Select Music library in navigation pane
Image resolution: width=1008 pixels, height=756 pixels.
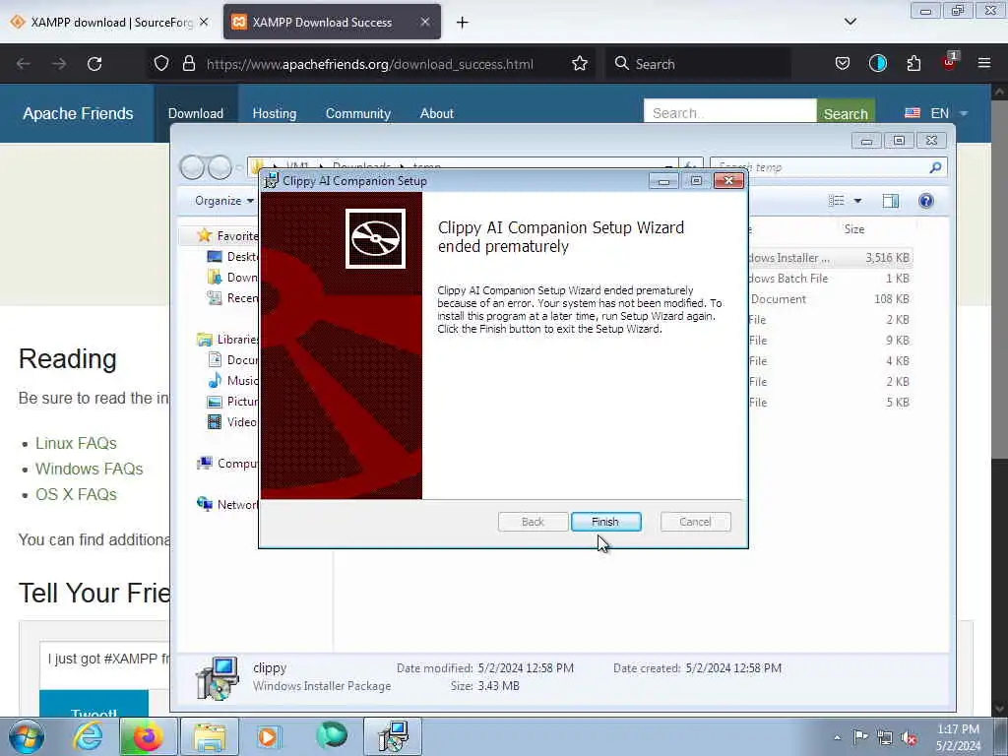point(232,381)
